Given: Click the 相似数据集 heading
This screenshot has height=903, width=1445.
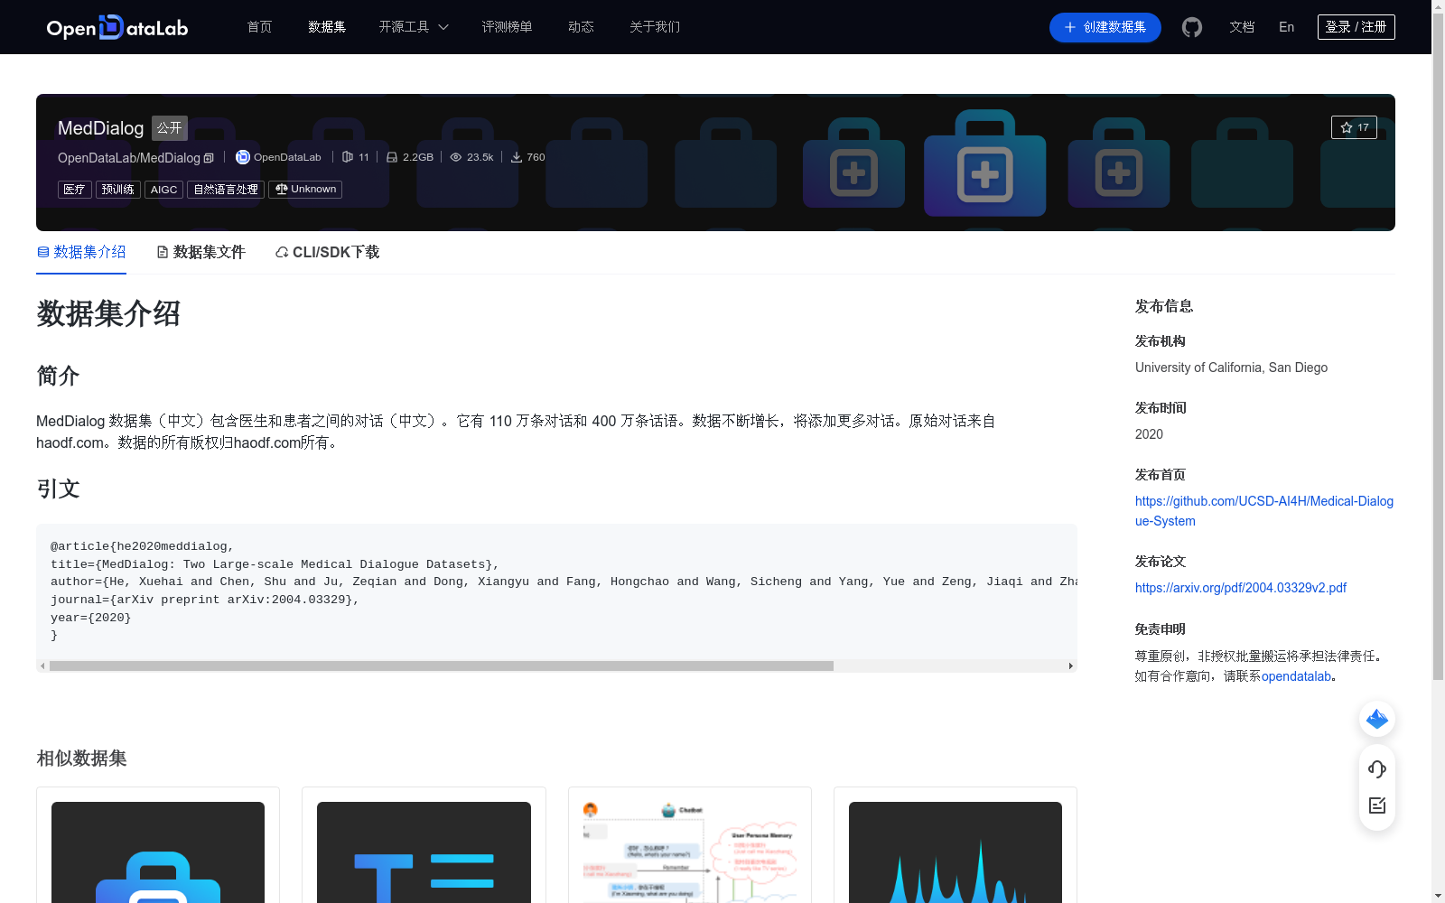Looking at the screenshot, I should (81, 759).
